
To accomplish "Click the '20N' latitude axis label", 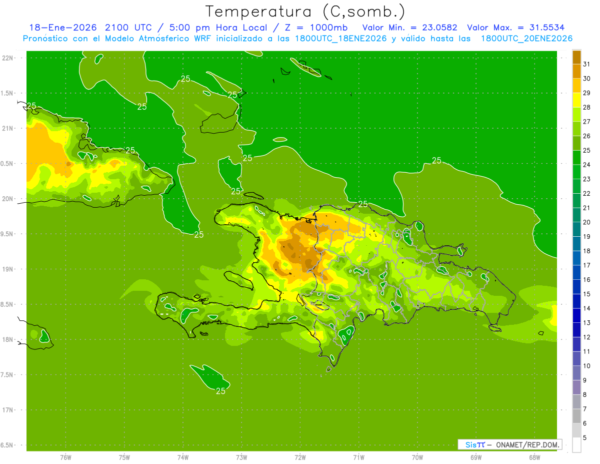I will tap(8, 199).
